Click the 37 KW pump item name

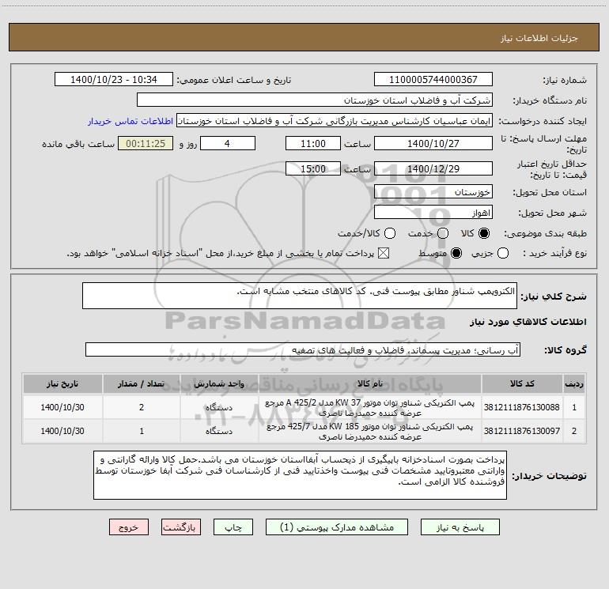coord(370,408)
